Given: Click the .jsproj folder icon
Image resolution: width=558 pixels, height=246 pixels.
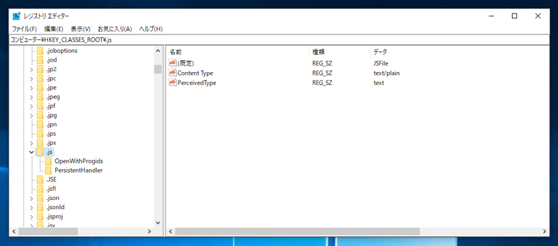Looking at the screenshot, I should coord(40,216).
